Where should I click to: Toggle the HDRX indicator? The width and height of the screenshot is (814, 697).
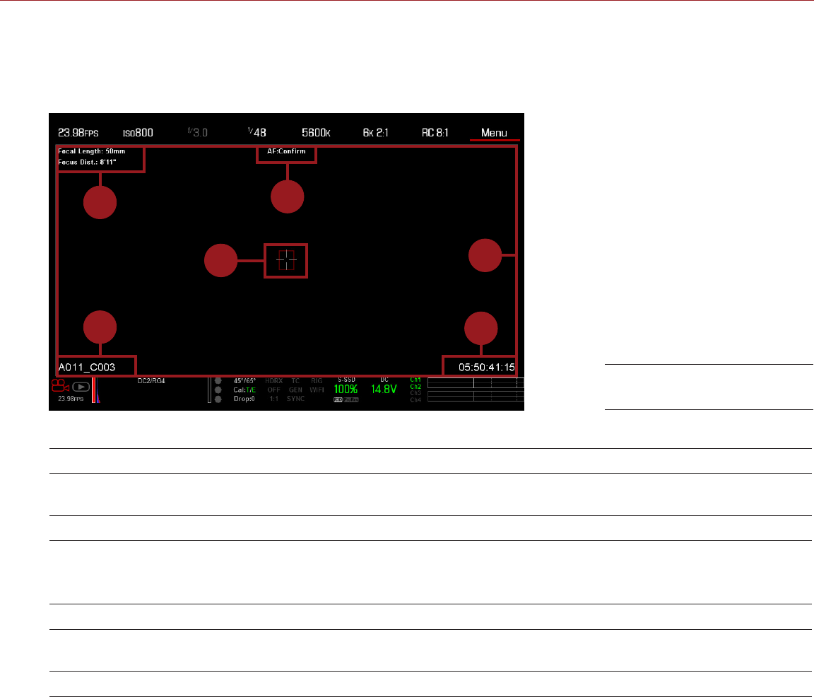273,381
